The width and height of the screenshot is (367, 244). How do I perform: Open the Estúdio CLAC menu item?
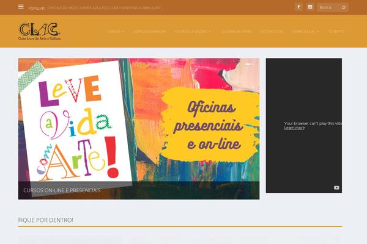click(272, 31)
